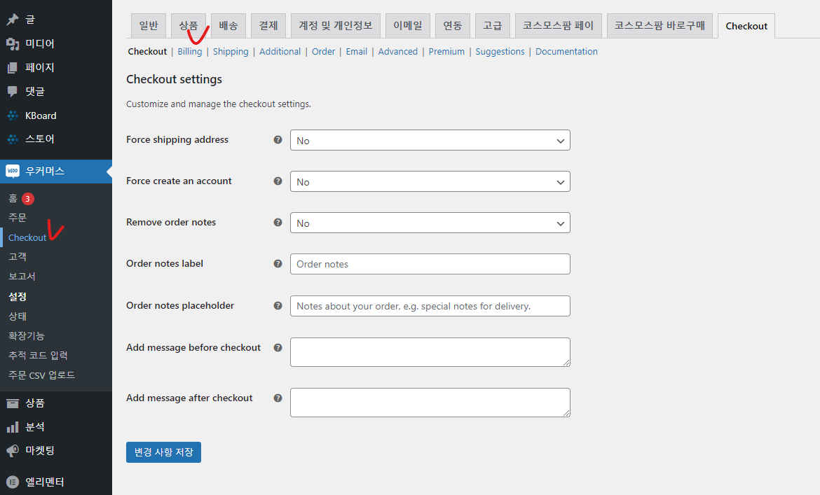Click the Order notes label input field

coord(430,264)
